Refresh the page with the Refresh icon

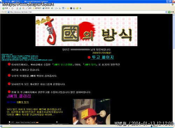pyautogui.click(x=20, y=8)
